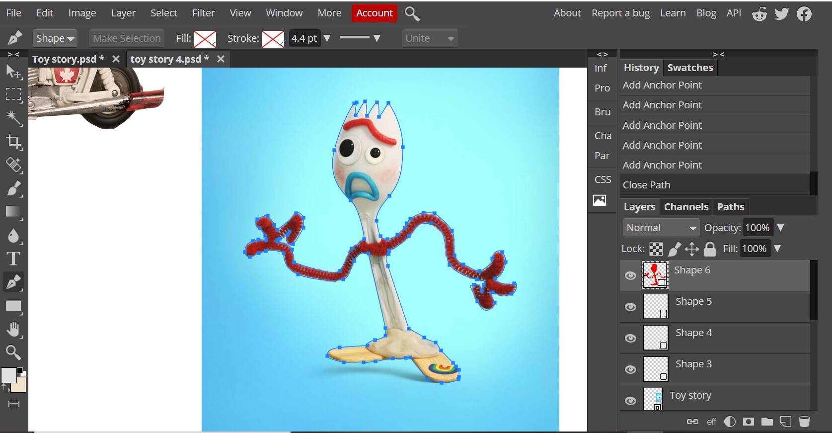Open layer effects via eff button
This screenshot has width=832, height=433.
click(711, 422)
